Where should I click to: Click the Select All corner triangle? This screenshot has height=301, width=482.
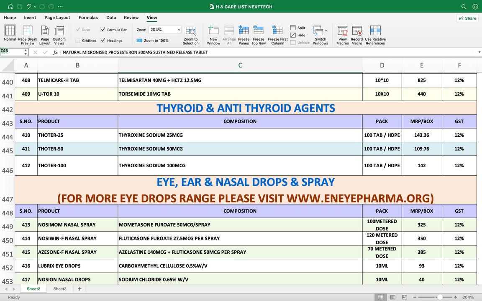point(8,65)
